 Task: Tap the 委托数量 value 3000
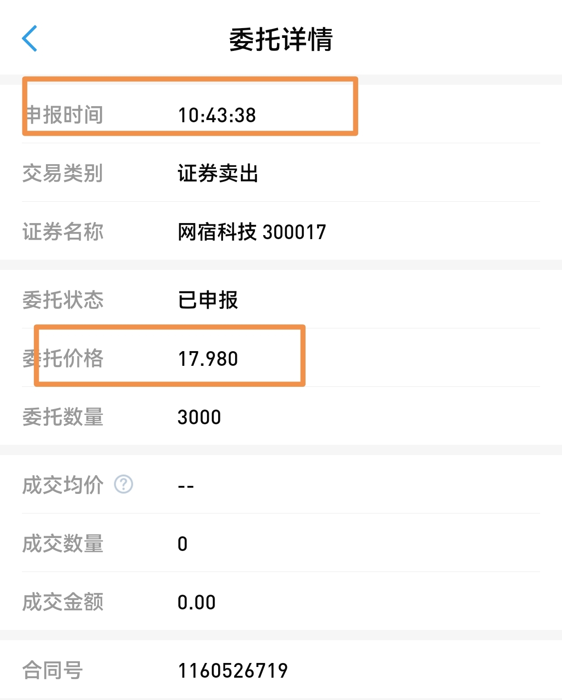tap(199, 417)
